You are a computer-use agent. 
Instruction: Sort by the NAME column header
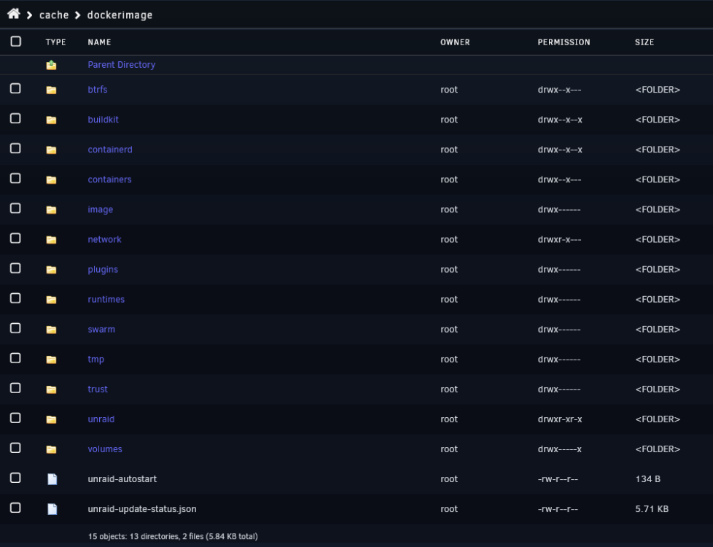pos(99,42)
